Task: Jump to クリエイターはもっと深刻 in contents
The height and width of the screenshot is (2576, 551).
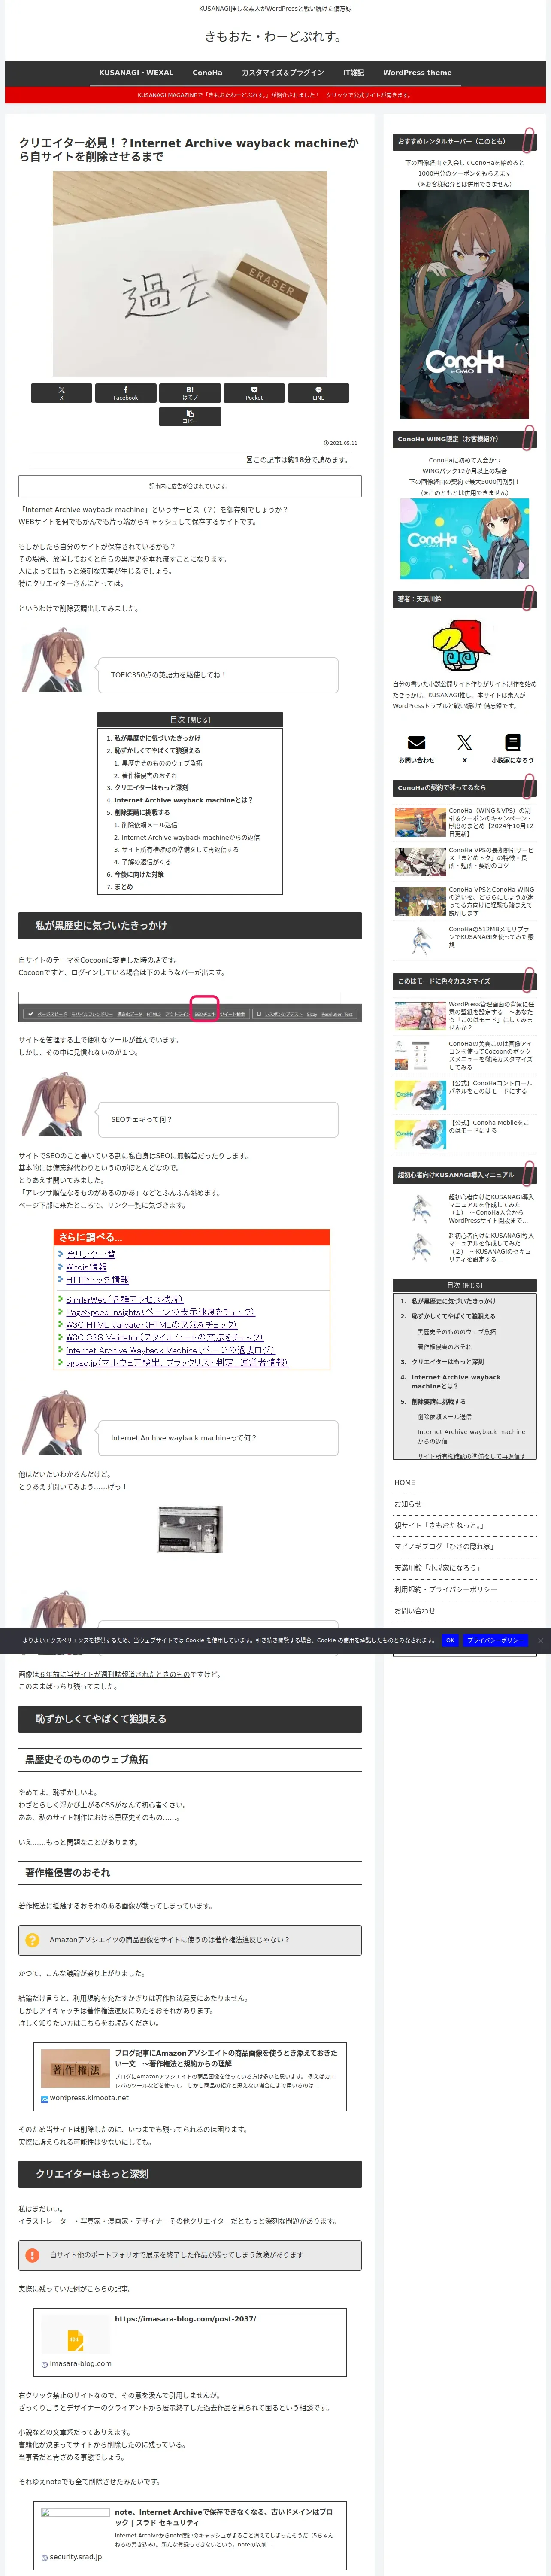Action: (x=151, y=787)
